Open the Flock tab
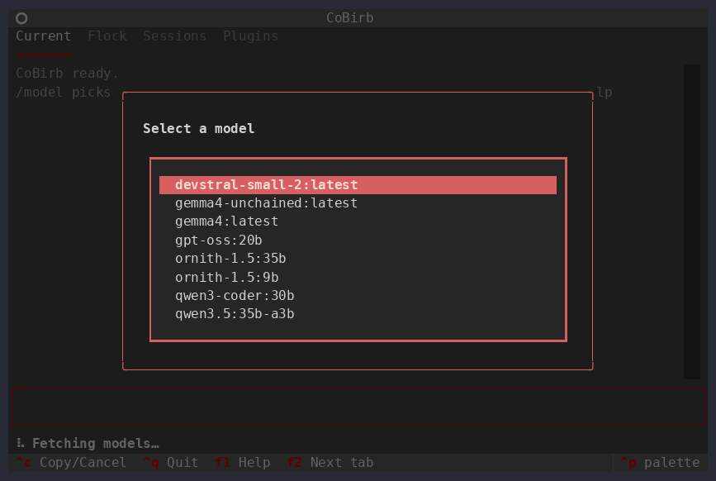 pyautogui.click(x=107, y=36)
